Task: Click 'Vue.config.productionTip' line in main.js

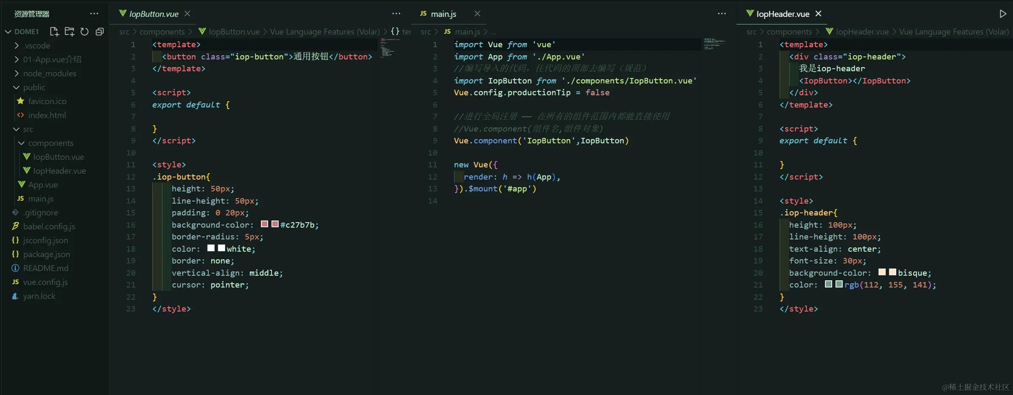Action: click(x=532, y=93)
